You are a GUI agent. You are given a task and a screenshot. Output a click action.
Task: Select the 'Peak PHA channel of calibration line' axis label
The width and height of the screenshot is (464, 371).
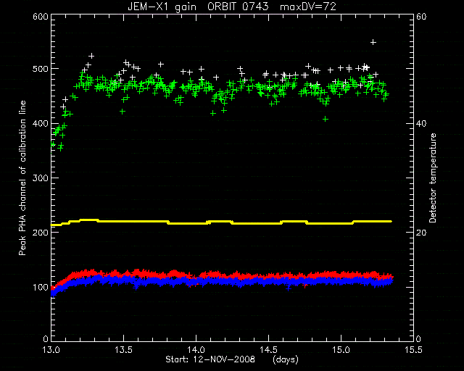point(22,178)
